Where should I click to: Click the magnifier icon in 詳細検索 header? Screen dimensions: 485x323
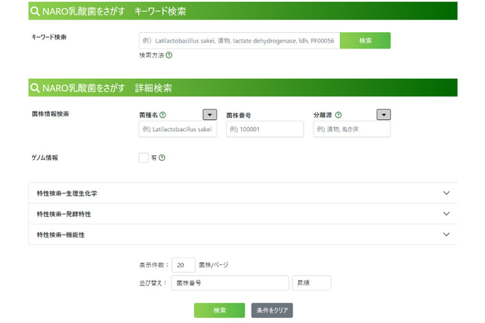click(x=35, y=88)
